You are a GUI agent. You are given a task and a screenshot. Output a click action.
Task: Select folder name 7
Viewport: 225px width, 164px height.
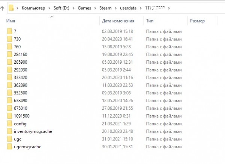(x=15, y=31)
